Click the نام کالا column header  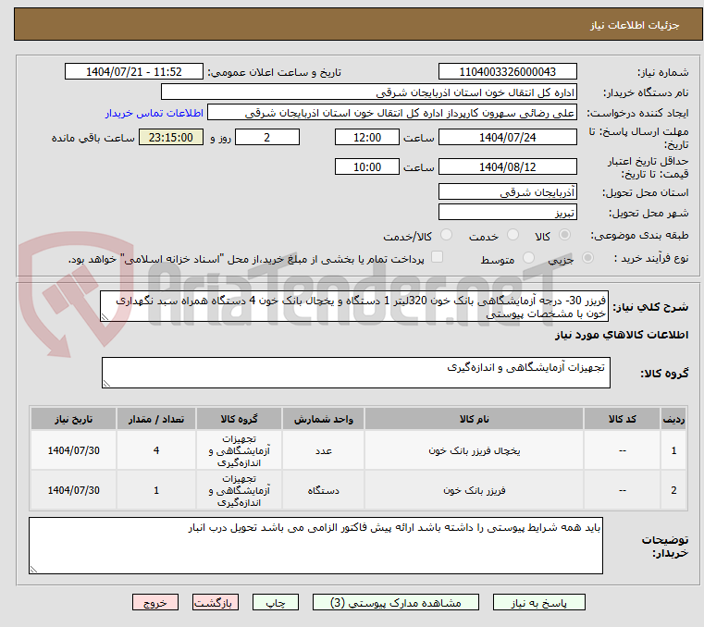click(475, 419)
